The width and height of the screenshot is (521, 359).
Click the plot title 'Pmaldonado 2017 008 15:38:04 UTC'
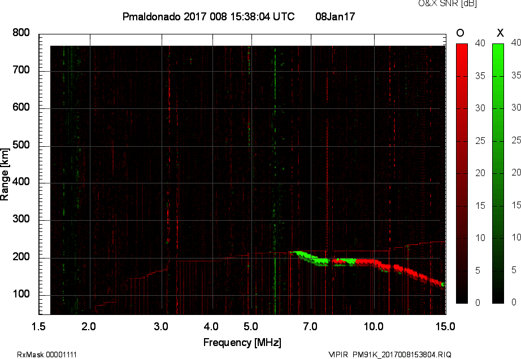click(x=209, y=16)
